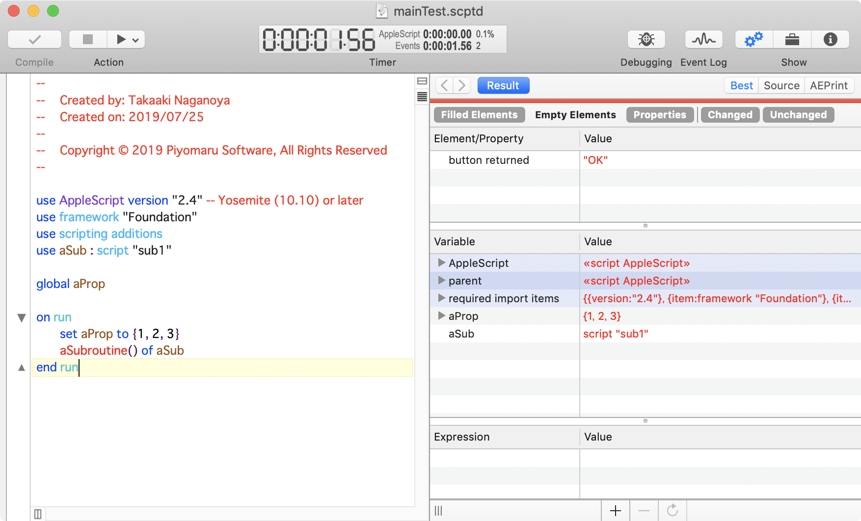The image size is (861, 521).
Task: Collapse the on run handler triangle in gutter
Action: tap(21, 318)
